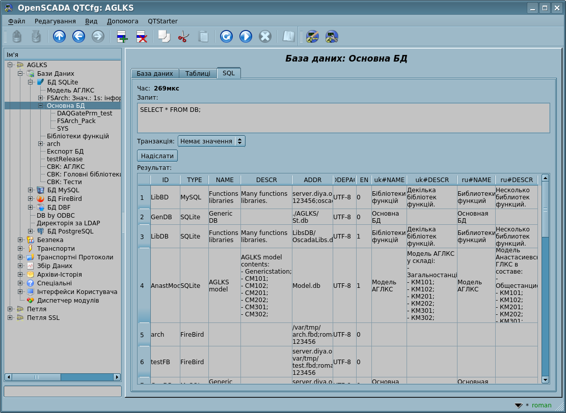Click the add item toolbar icon
Image resolution: width=566 pixels, height=413 pixels.
(122, 36)
